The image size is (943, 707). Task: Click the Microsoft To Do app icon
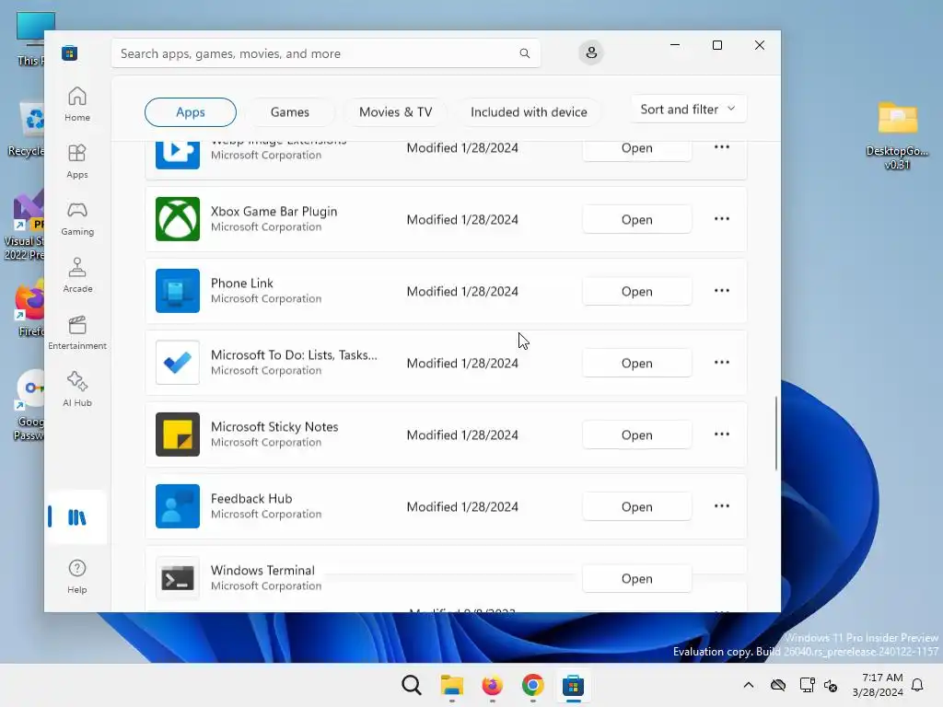(x=178, y=363)
